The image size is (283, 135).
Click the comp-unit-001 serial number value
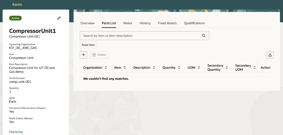coord(20,82)
